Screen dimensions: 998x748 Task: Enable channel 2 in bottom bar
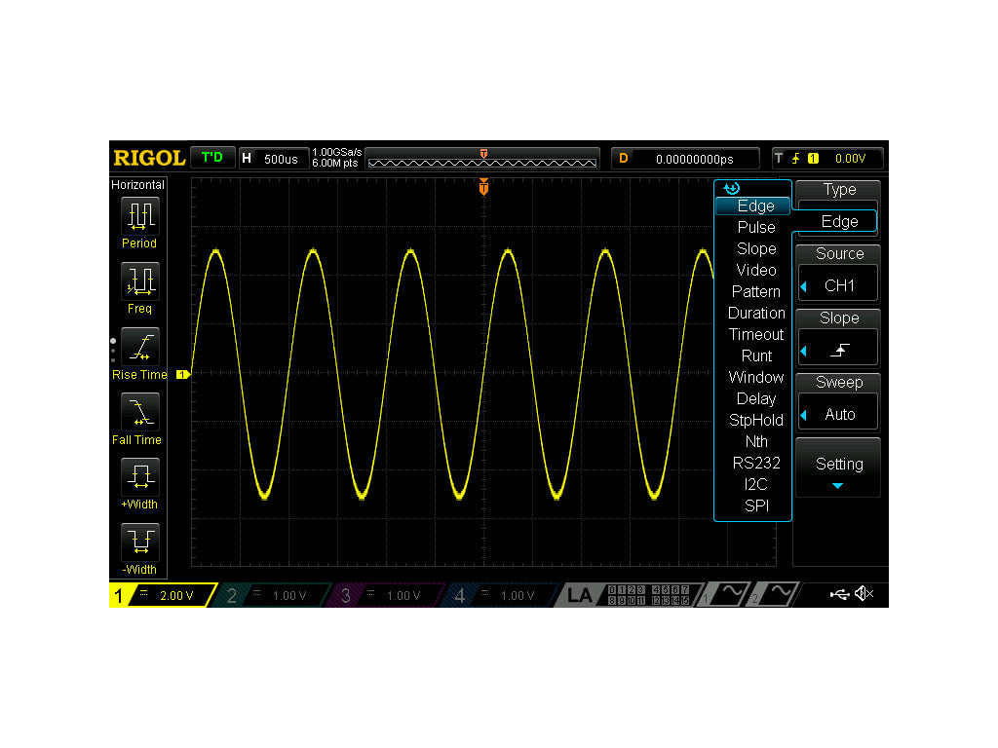[x=273, y=595]
